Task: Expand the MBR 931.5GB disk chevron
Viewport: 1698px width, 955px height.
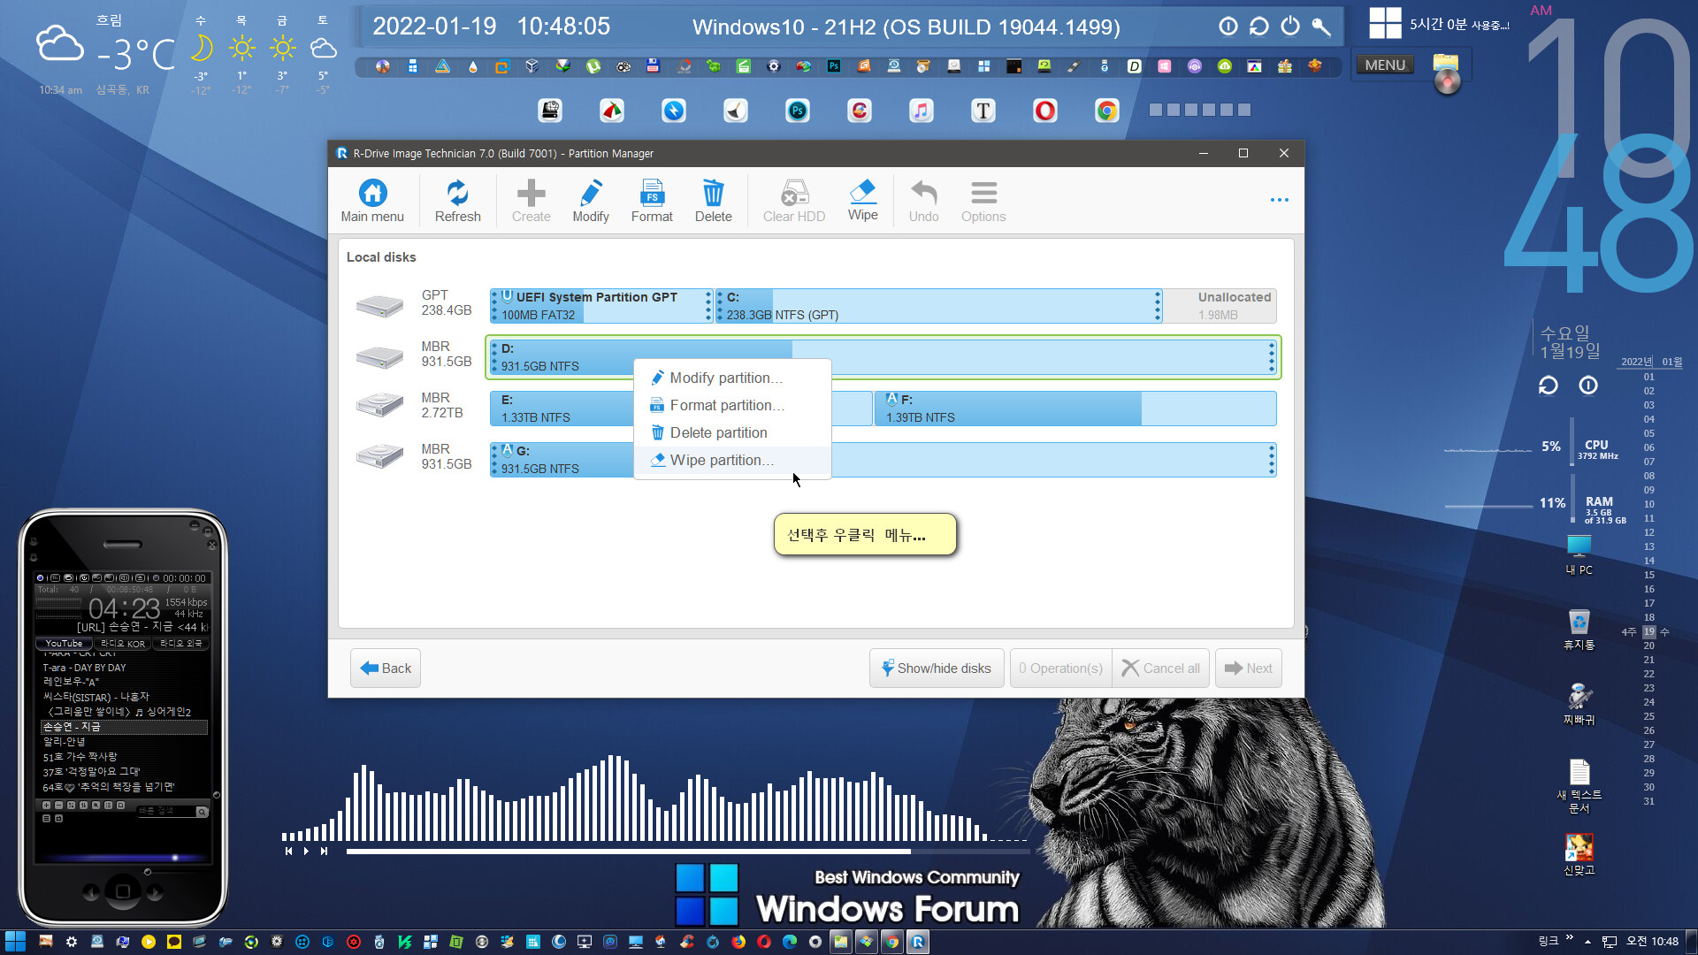Action: tap(1270, 357)
